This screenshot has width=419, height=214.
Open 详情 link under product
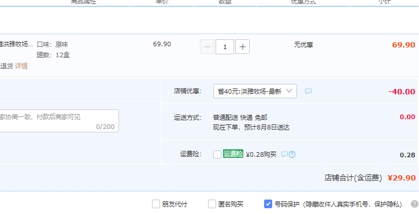21,66
